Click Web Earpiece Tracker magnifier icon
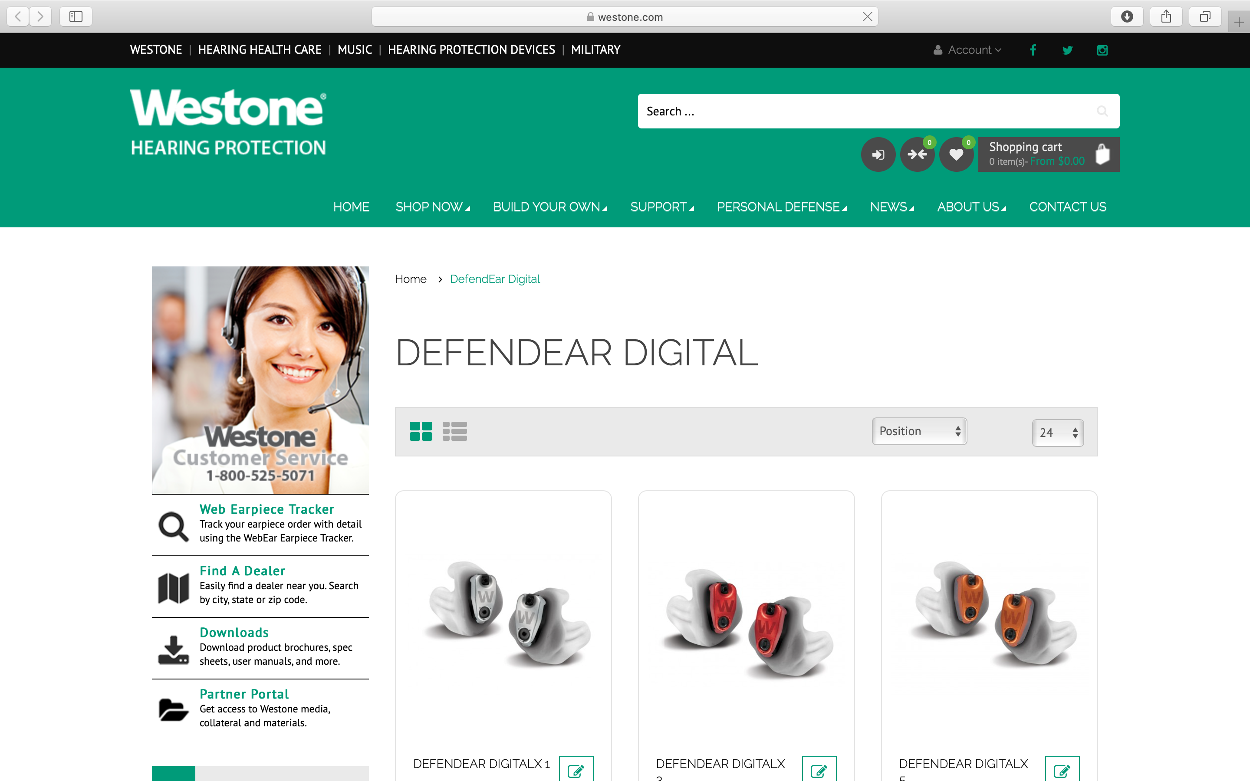Screen dimensions: 1250x781 pos(173,526)
